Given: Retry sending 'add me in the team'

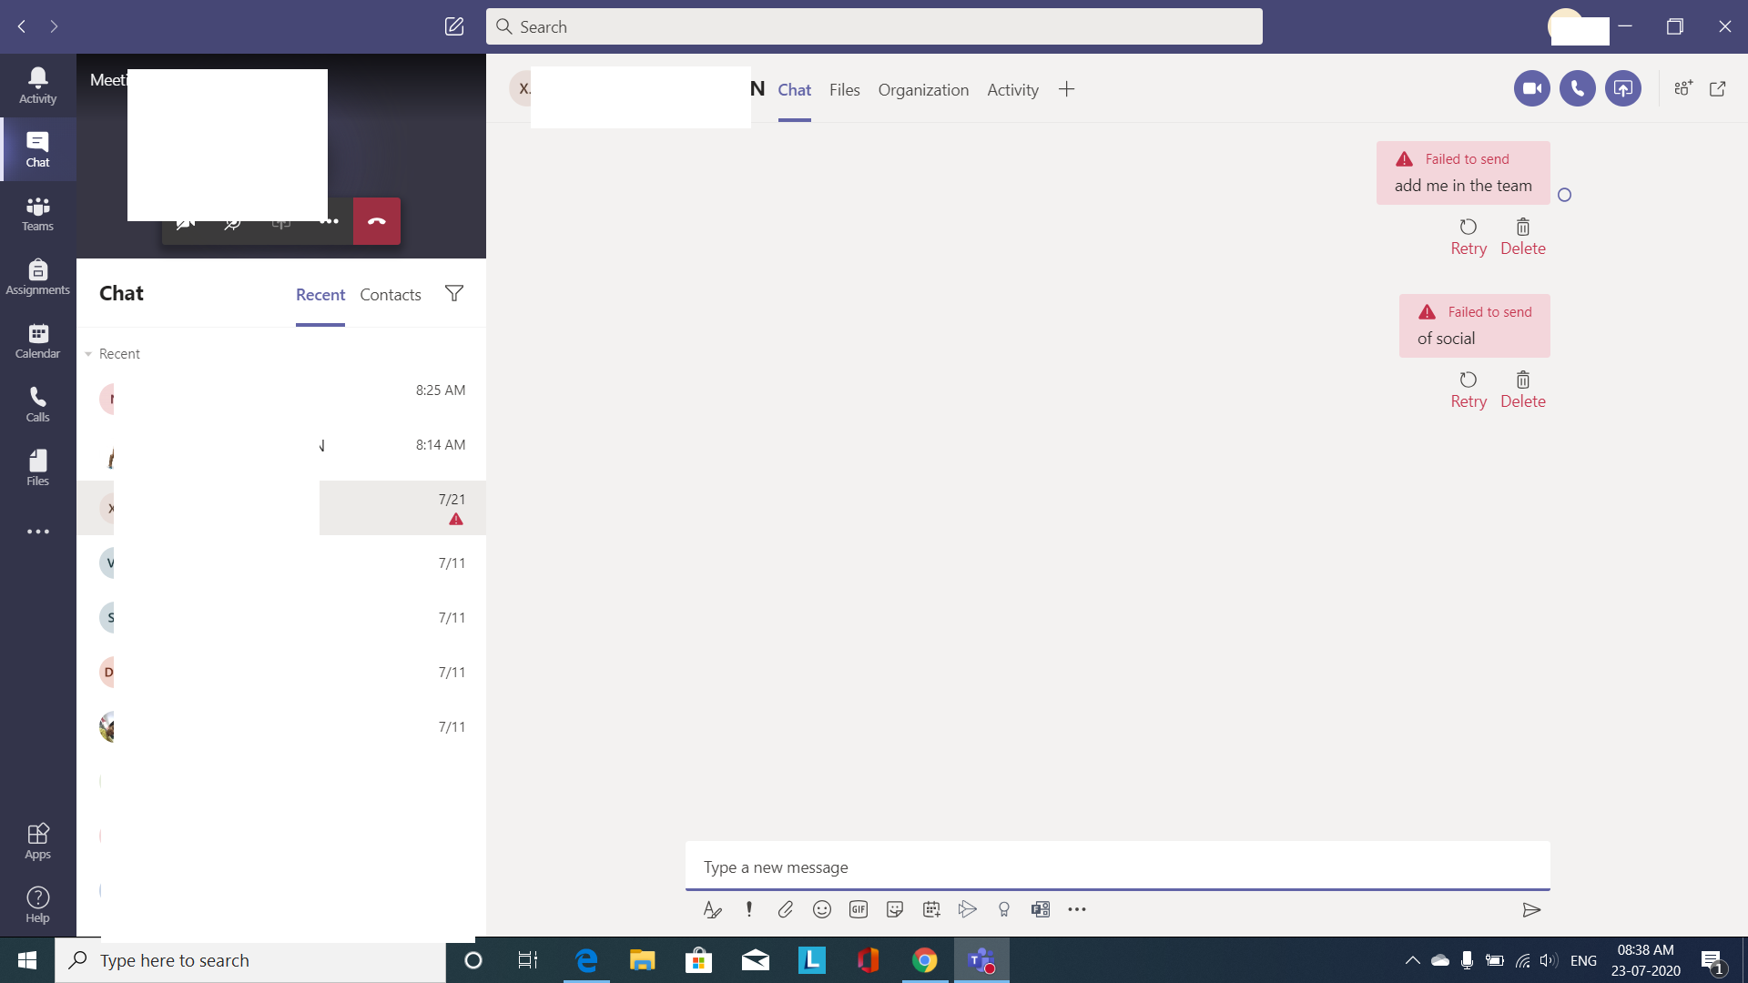Looking at the screenshot, I should tap(1468, 237).
